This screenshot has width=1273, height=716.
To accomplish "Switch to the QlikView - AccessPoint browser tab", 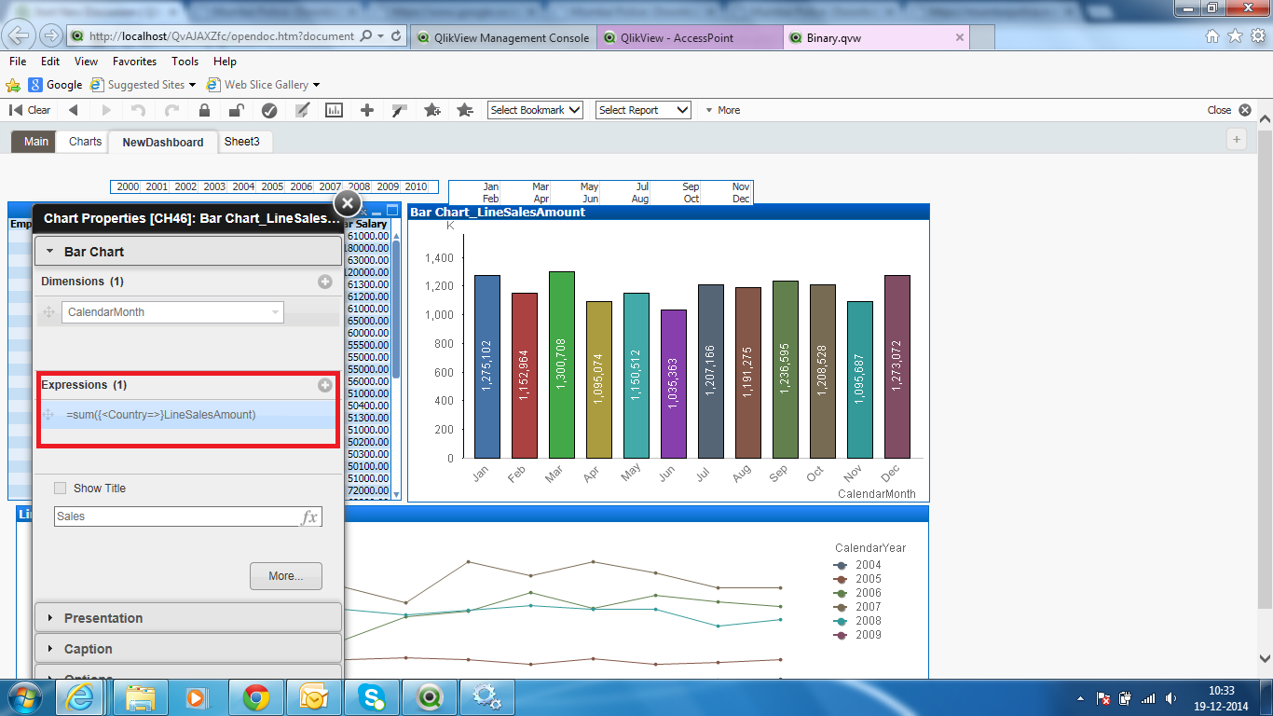I will [x=690, y=37].
